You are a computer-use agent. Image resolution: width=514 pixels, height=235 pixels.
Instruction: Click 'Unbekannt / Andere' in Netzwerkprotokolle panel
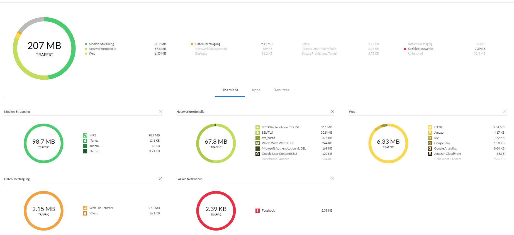[x=276, y=159]
